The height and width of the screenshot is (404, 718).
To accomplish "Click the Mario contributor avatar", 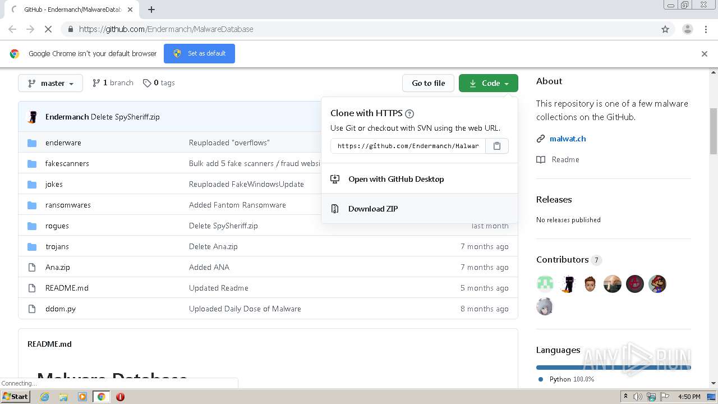I will (x=657, y=284).
